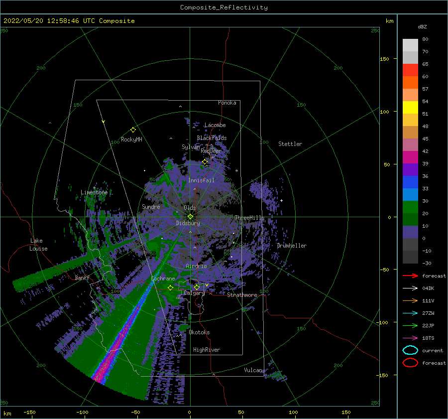This screenshot has height=419, width=448.
Task: Select purple 39 dBZ legend swatch
Action: coord(410,169)
